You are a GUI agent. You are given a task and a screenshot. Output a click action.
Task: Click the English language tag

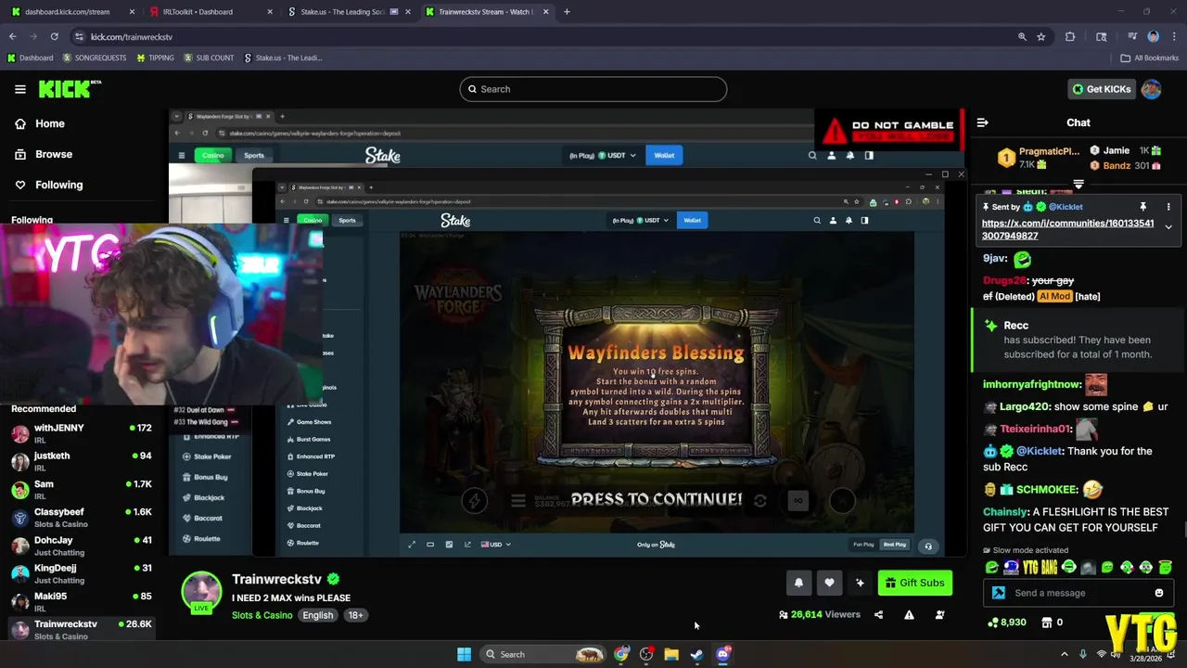[317, 615]
